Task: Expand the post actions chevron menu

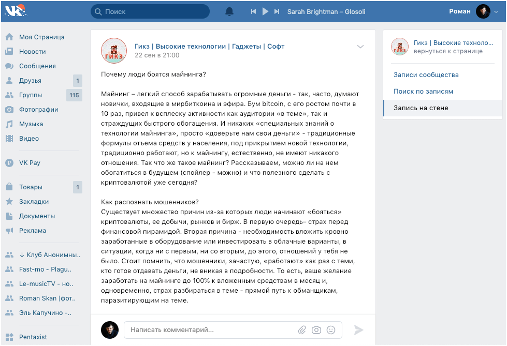Action: pos(360,47)
